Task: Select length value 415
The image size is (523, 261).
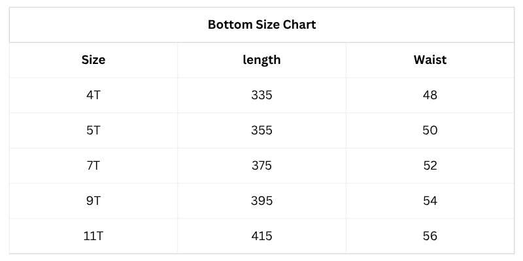Action: click(x=261, y=236)
